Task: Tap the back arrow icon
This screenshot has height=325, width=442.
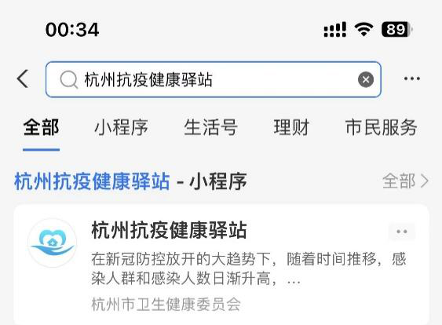Action: [23, 79]
